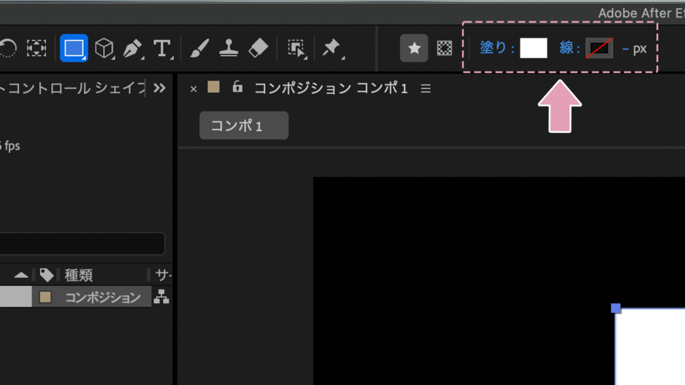Image resolution: width=685 pixels, height=385 pixels.
Task: Click the shape's top-left corner handle
Action: [x=616, y=309]
